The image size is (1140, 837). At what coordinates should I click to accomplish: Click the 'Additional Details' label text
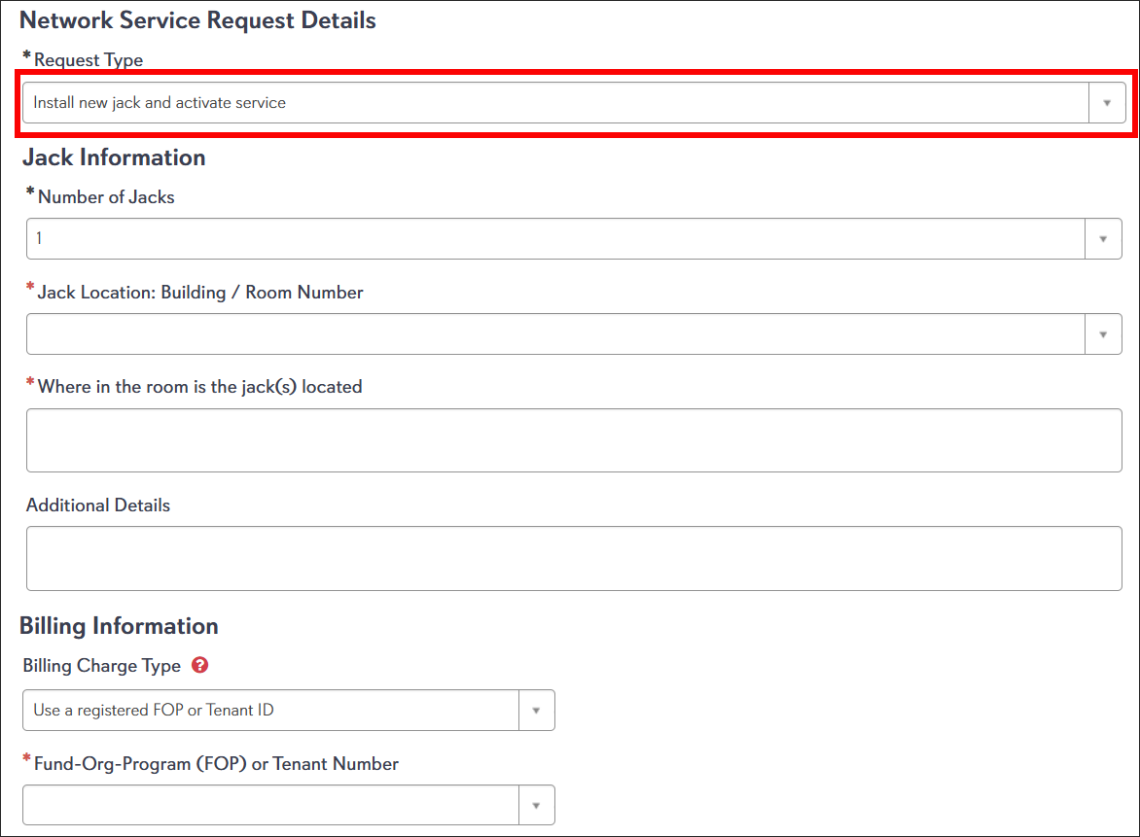tap(98, 506)
